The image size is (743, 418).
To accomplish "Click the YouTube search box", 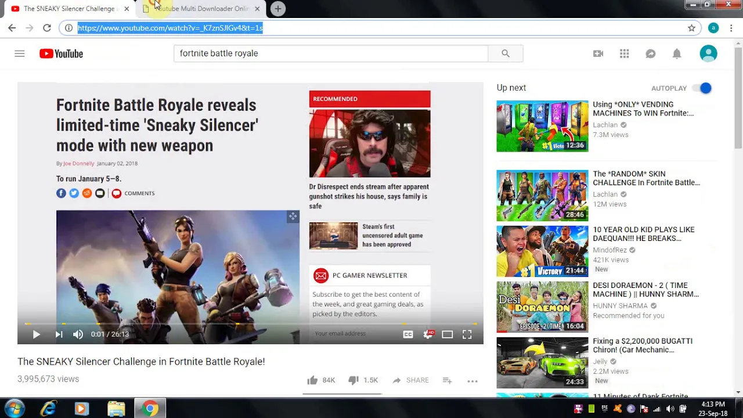I will pyautogui.click(x=331, y=53).
